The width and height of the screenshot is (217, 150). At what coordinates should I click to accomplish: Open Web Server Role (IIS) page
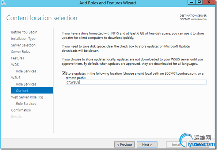pos(27,97)
